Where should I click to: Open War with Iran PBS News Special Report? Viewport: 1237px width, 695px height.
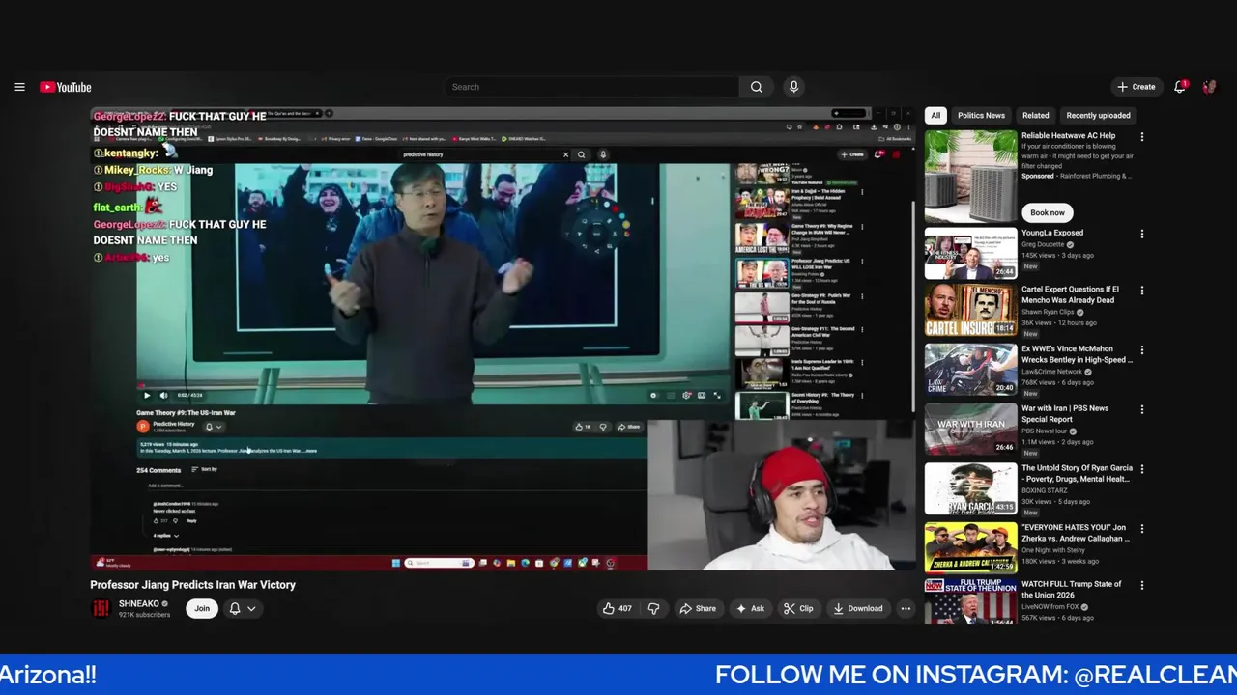(1065, 413)
